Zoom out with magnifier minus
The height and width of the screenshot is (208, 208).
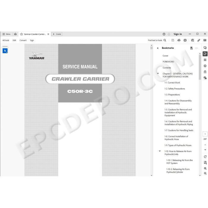point(205,173)
